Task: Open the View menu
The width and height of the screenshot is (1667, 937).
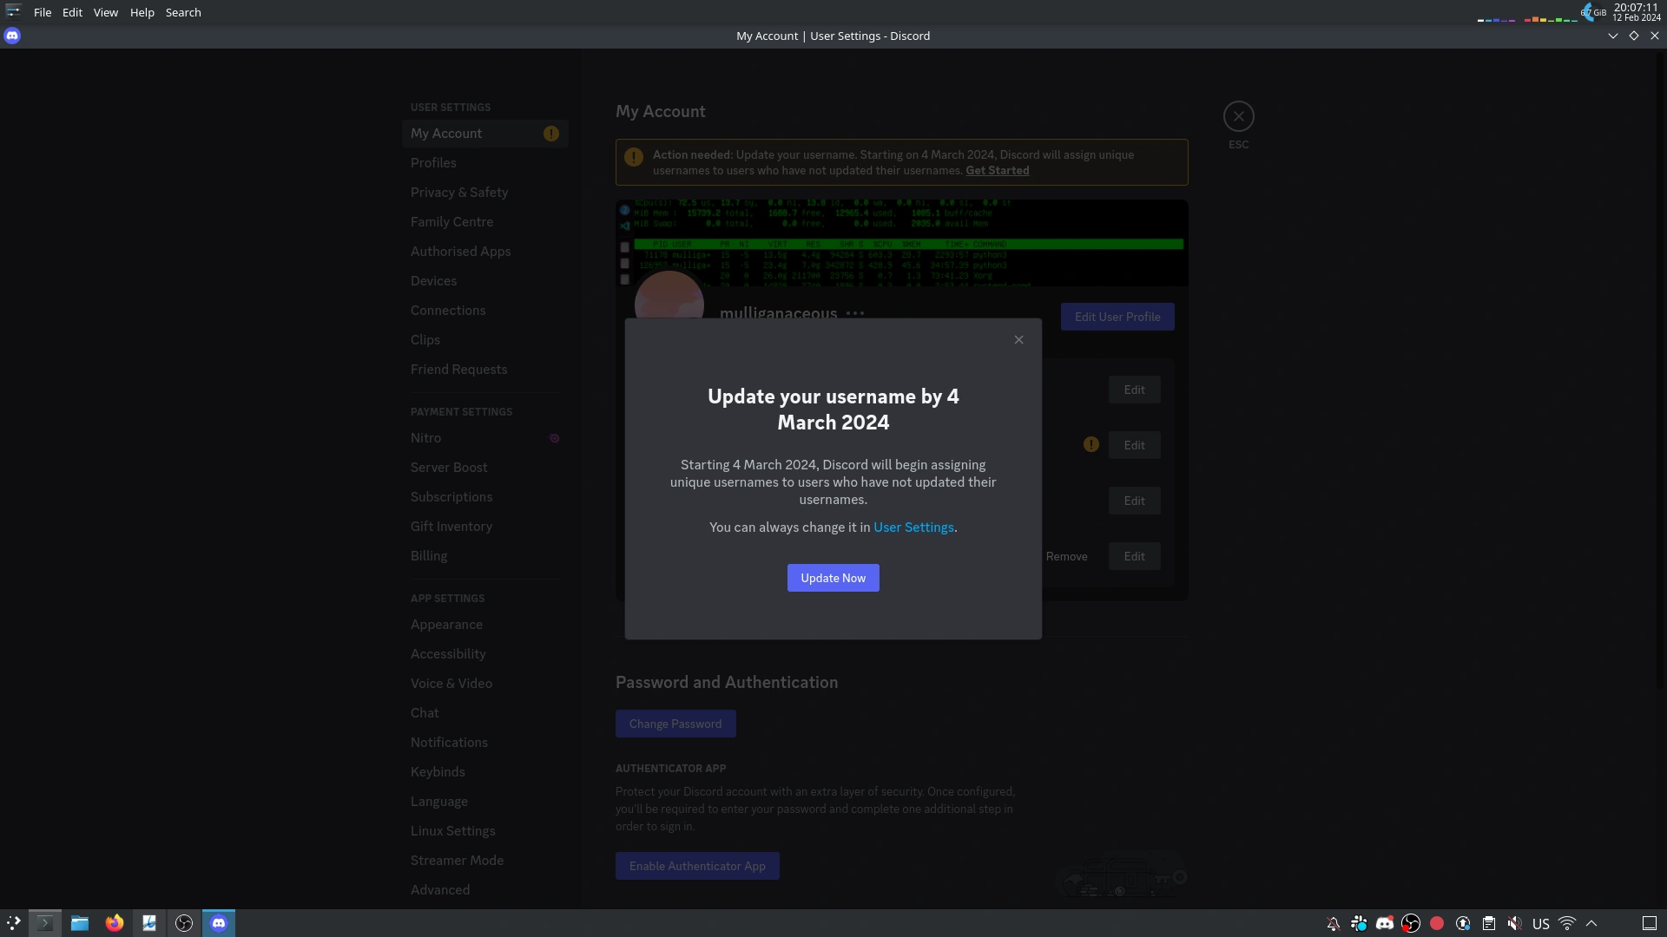Action: click(x=106, y=12)
